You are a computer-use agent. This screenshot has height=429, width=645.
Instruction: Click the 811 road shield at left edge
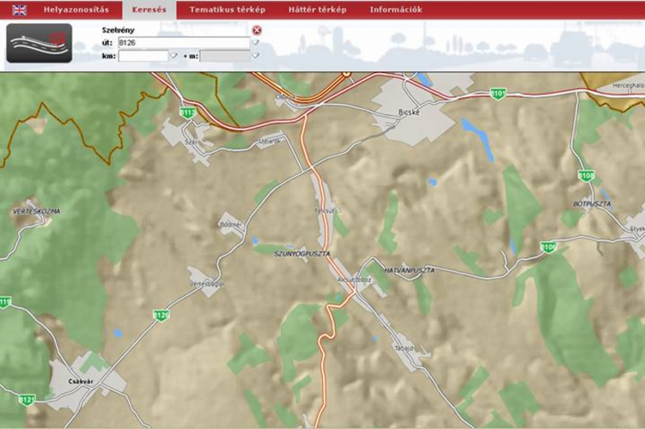click(5, 302)
